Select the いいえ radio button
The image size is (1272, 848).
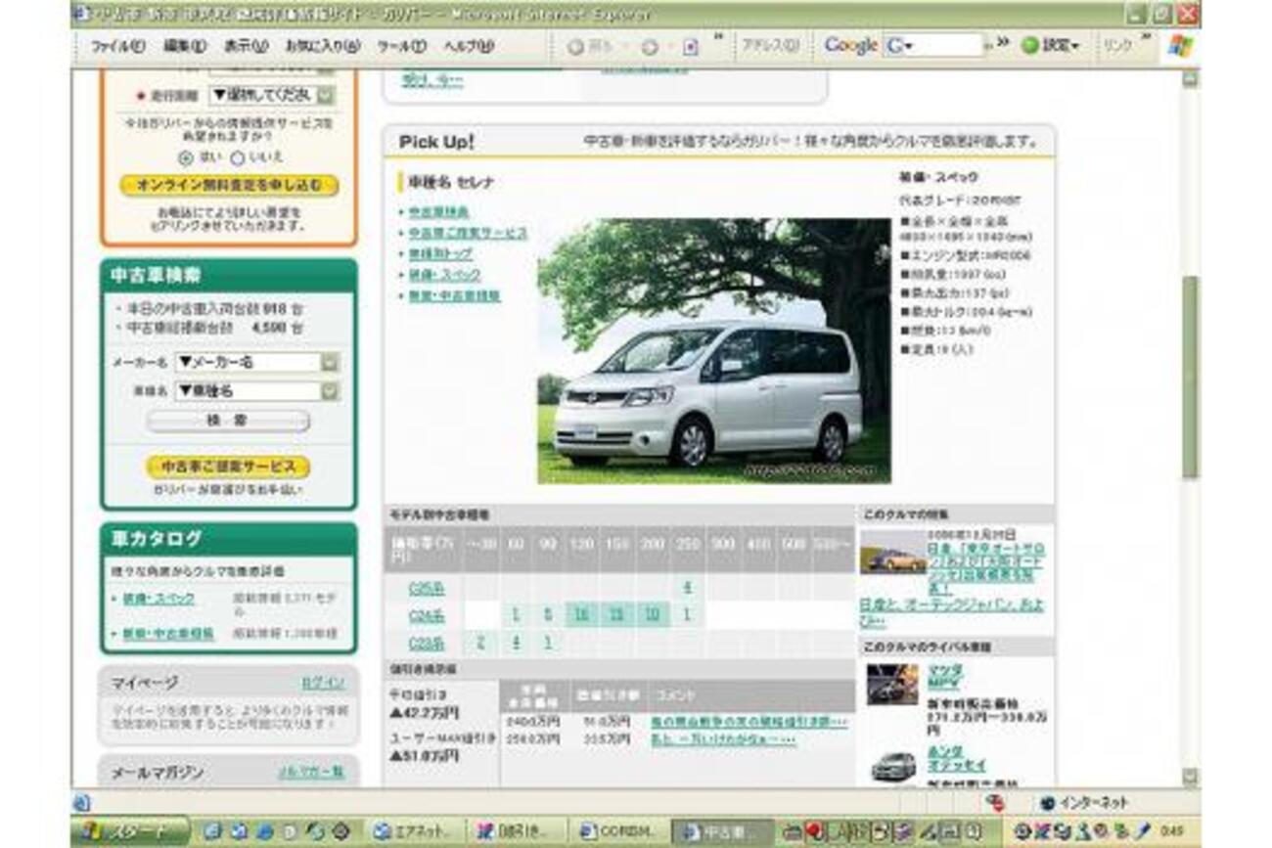[237, 157]
